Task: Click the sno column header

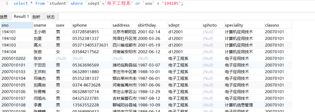Action: [x=17, y=25]
